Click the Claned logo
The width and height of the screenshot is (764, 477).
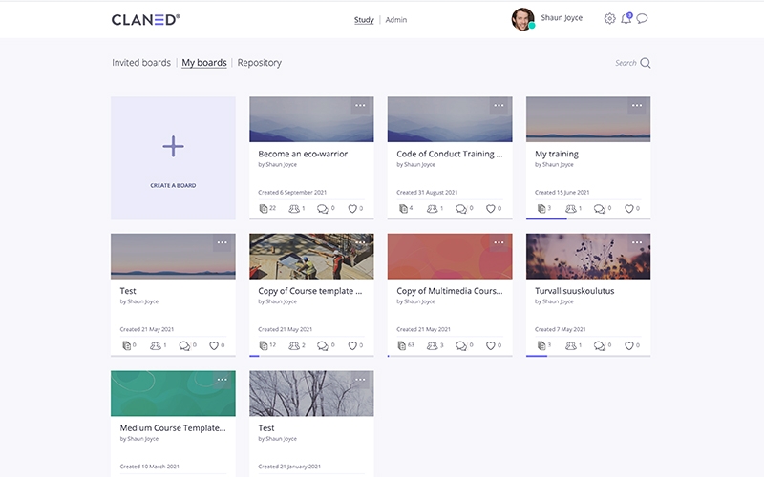[145, 19]
